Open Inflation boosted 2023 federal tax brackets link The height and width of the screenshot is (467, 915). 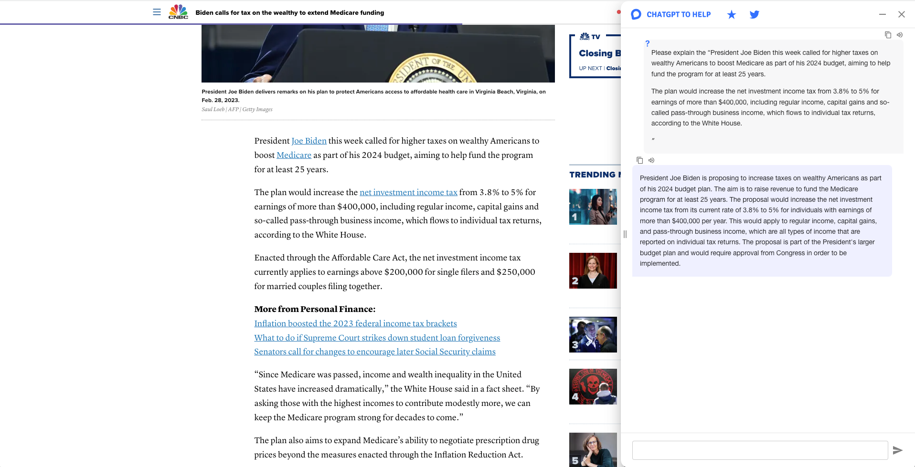355,323
